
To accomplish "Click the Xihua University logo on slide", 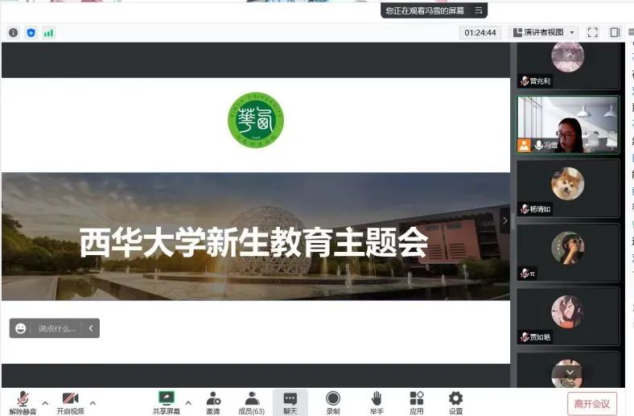I will (256, 120).
